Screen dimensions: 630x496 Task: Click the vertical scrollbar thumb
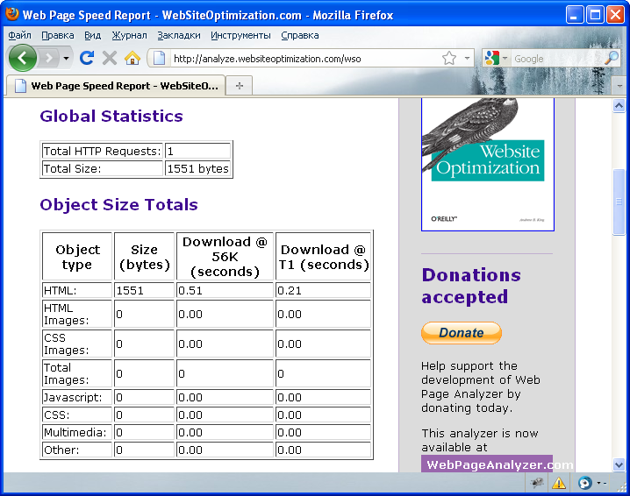[619, 202]
